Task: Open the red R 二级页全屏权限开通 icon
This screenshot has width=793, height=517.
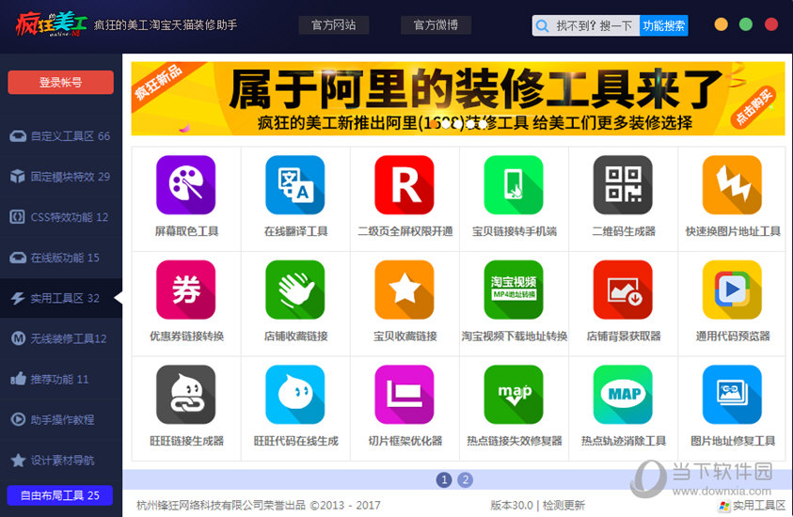Action: pos(404,185)
